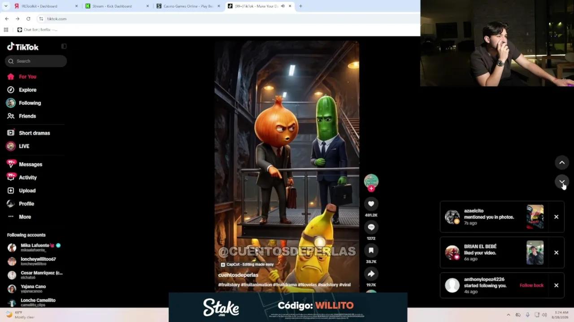Open the Chrome apps grid icon
The image size is (574, 322).
coord(6,30)
